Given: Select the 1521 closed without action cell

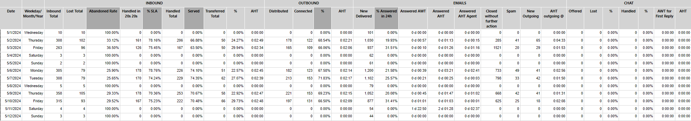Looking at the screenshot, I should tap(491, 48).
